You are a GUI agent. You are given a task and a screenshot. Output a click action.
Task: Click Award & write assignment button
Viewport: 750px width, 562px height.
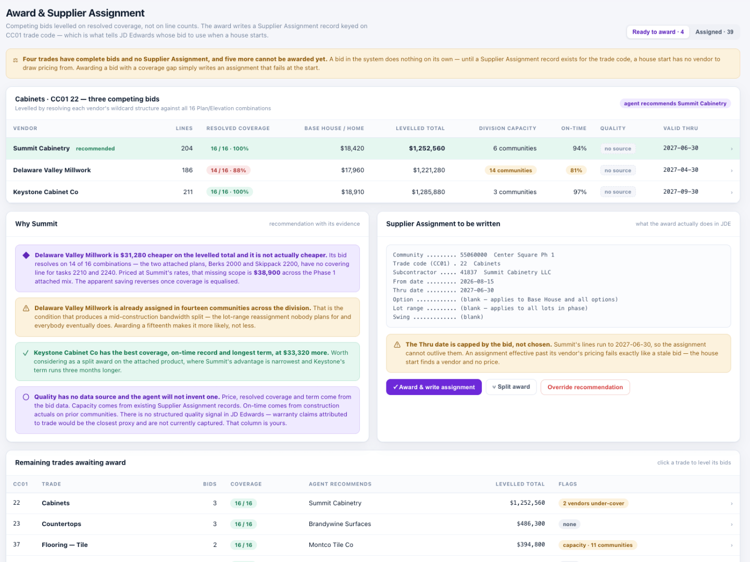click(434, 387)
